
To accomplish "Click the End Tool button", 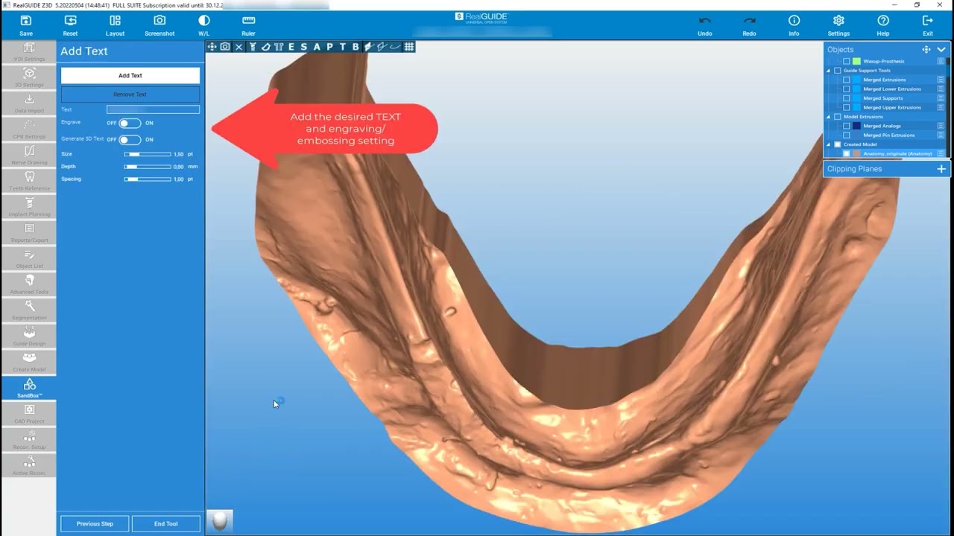I will pyautogui.click(x=165, y=523).
